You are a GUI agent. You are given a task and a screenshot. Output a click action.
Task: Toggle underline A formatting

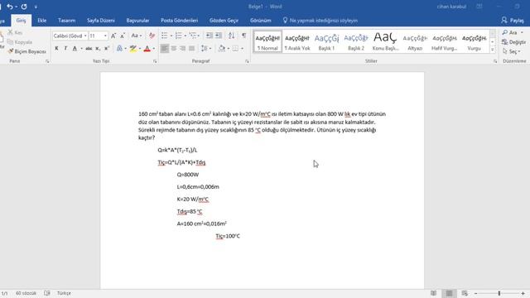pos(75,49)
